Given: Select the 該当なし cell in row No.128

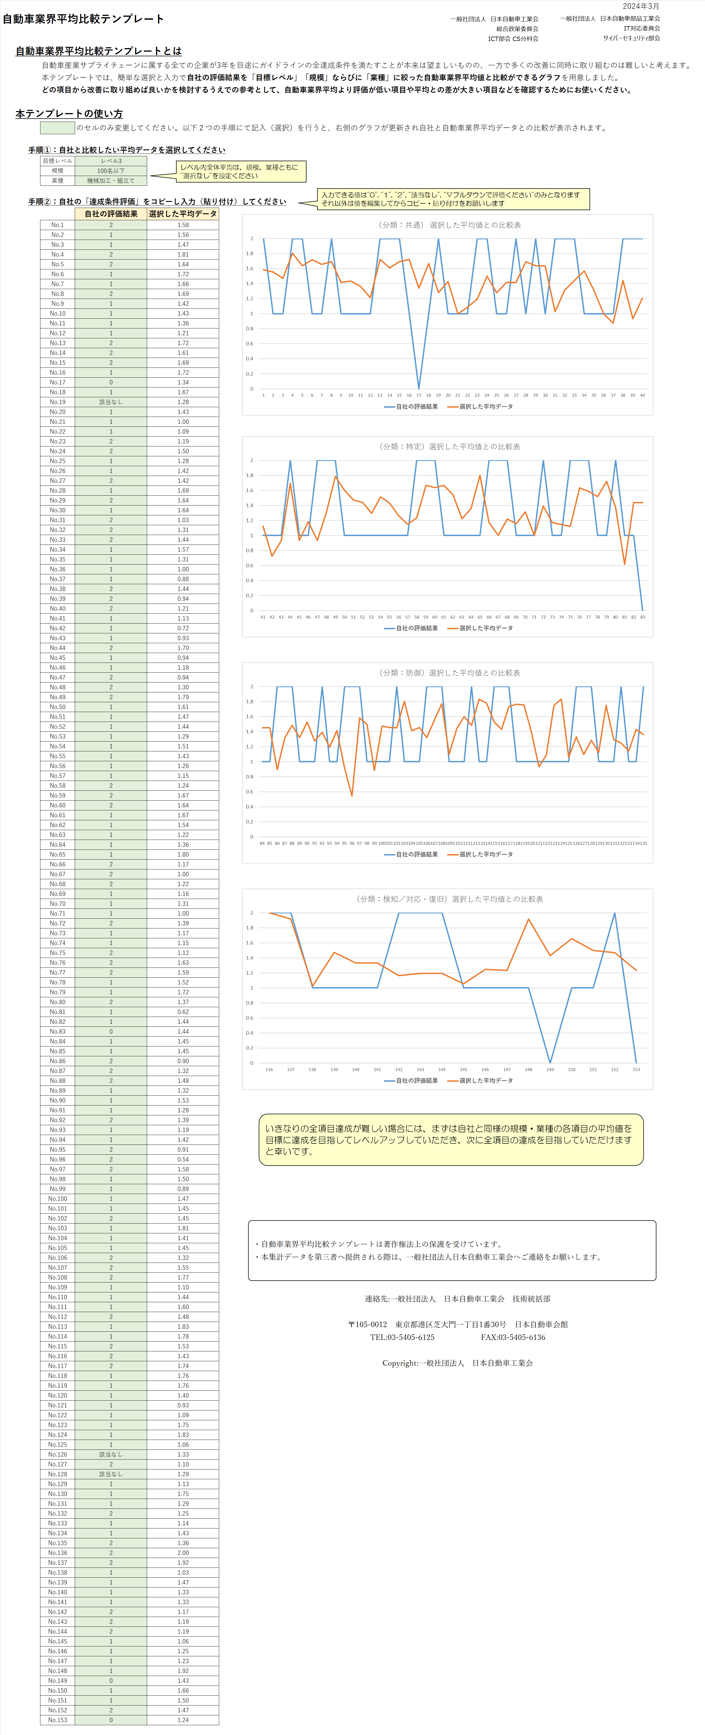Looking at the screenshot, I should tap(111, 1474).
